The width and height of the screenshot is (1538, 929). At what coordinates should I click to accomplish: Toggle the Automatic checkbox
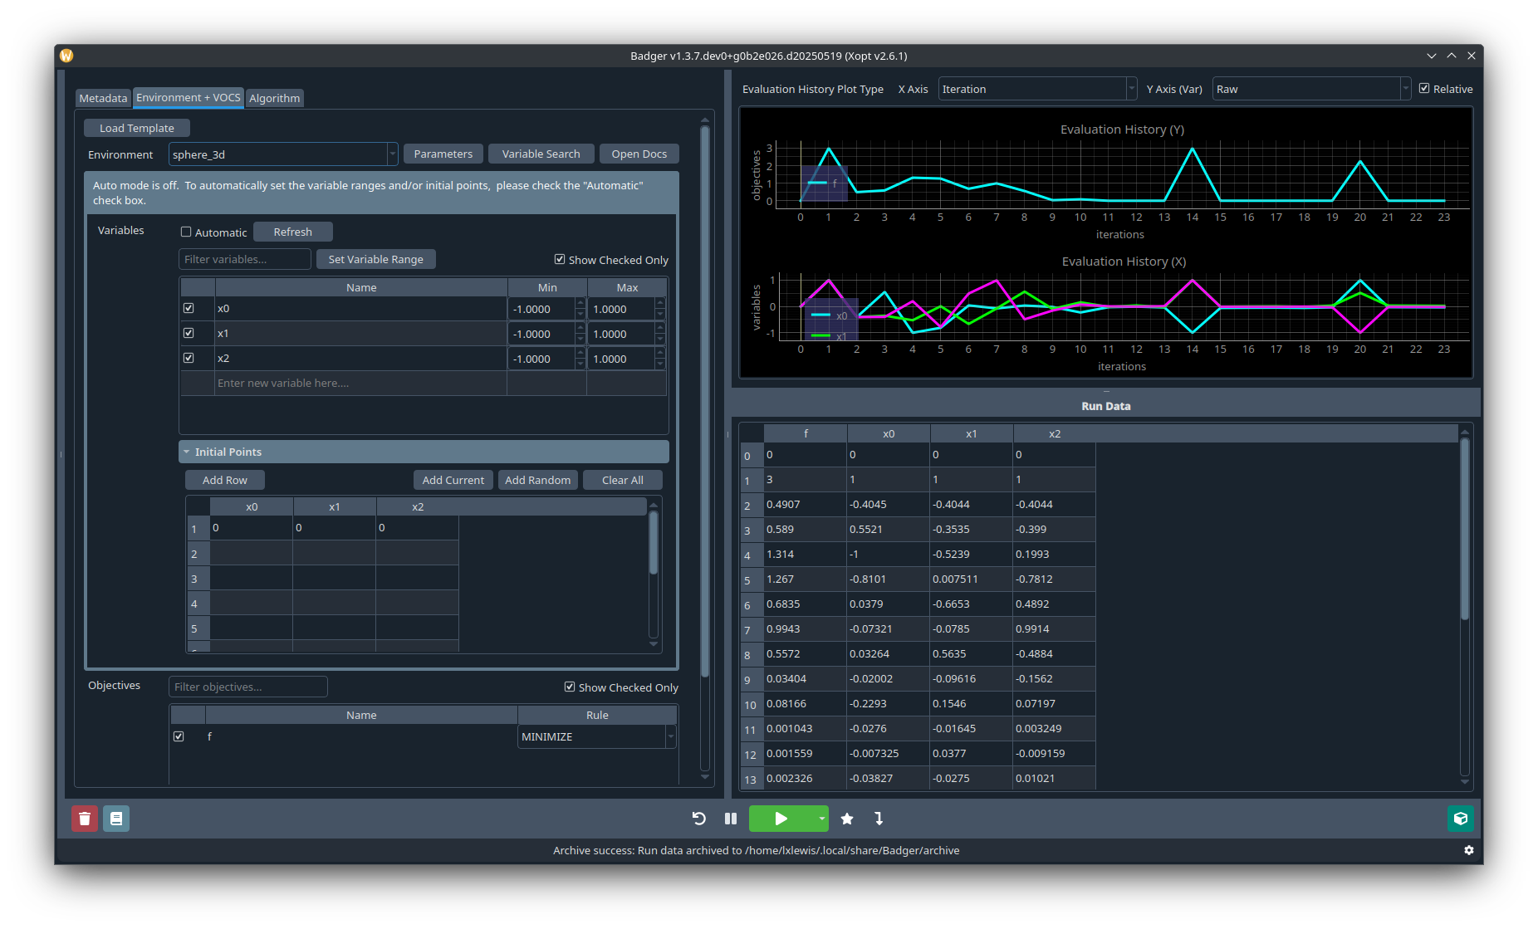186,232
